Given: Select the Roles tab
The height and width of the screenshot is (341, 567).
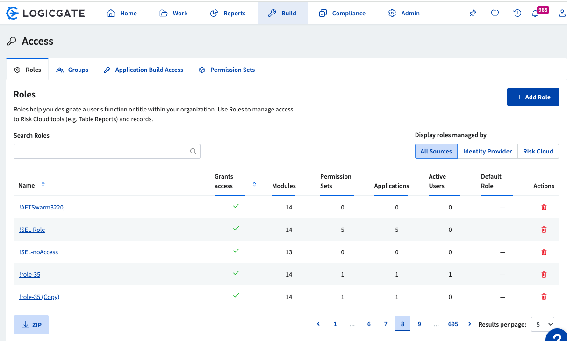Looking at the screenshot, I should 28,70.
